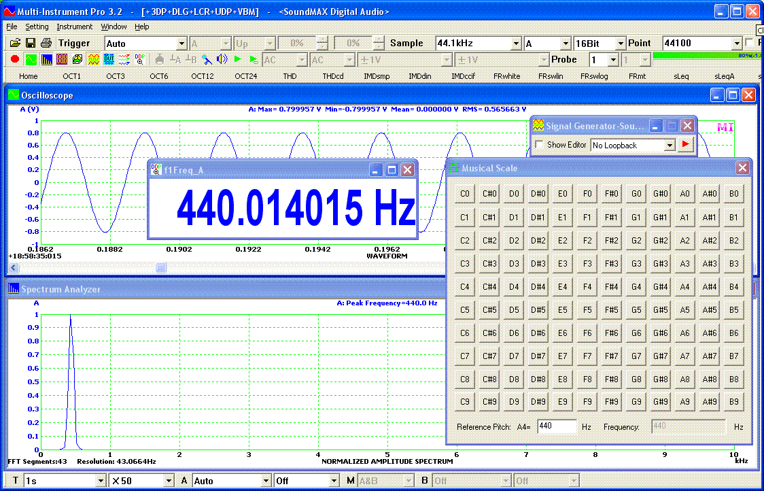Close the Musical Scale window

742,168
